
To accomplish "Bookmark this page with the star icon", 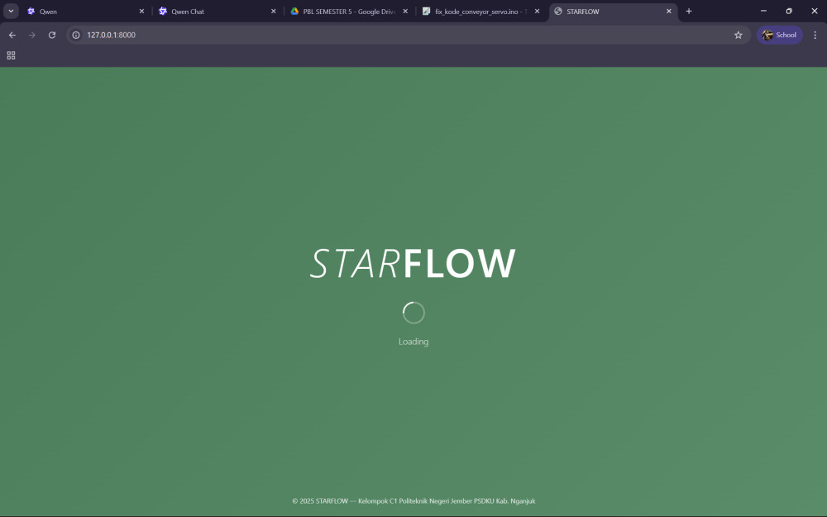I will point(739,35).
